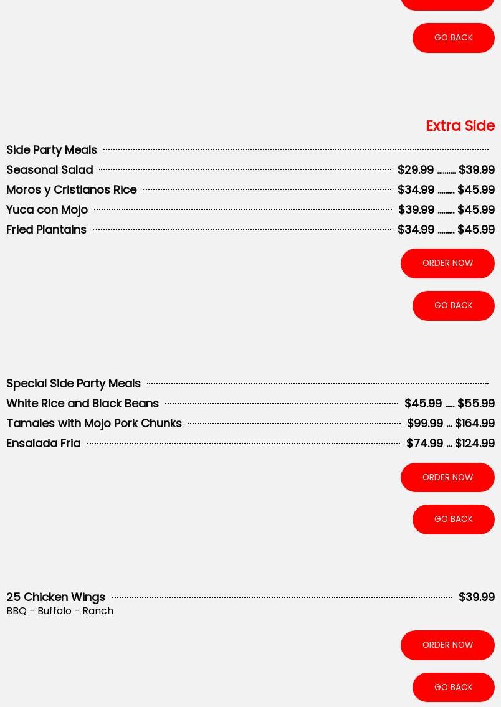Click the Extra Side heading
Screen dimensions: 501x707
click(460, 126)
